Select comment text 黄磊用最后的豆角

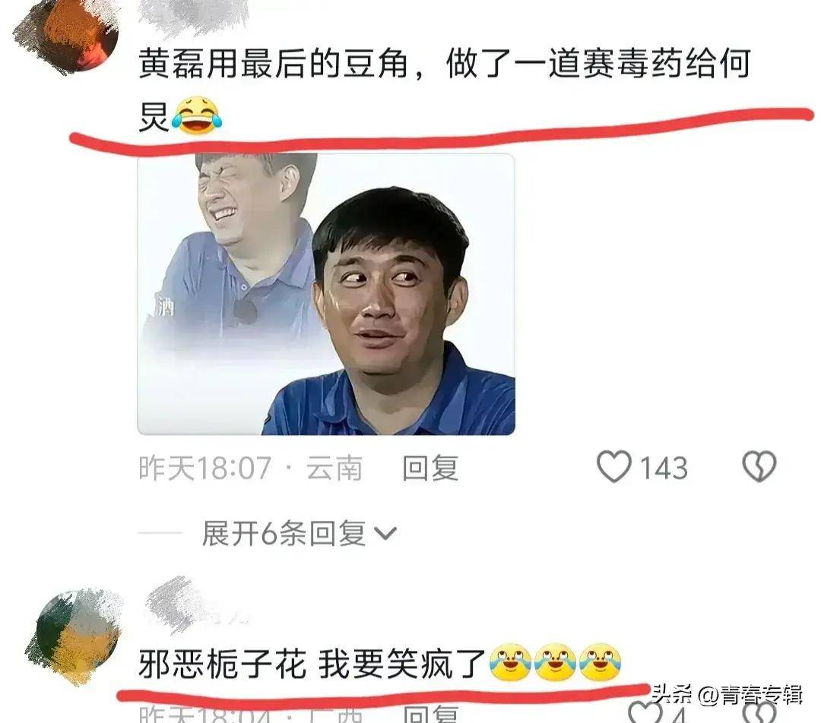click(274, 65)
